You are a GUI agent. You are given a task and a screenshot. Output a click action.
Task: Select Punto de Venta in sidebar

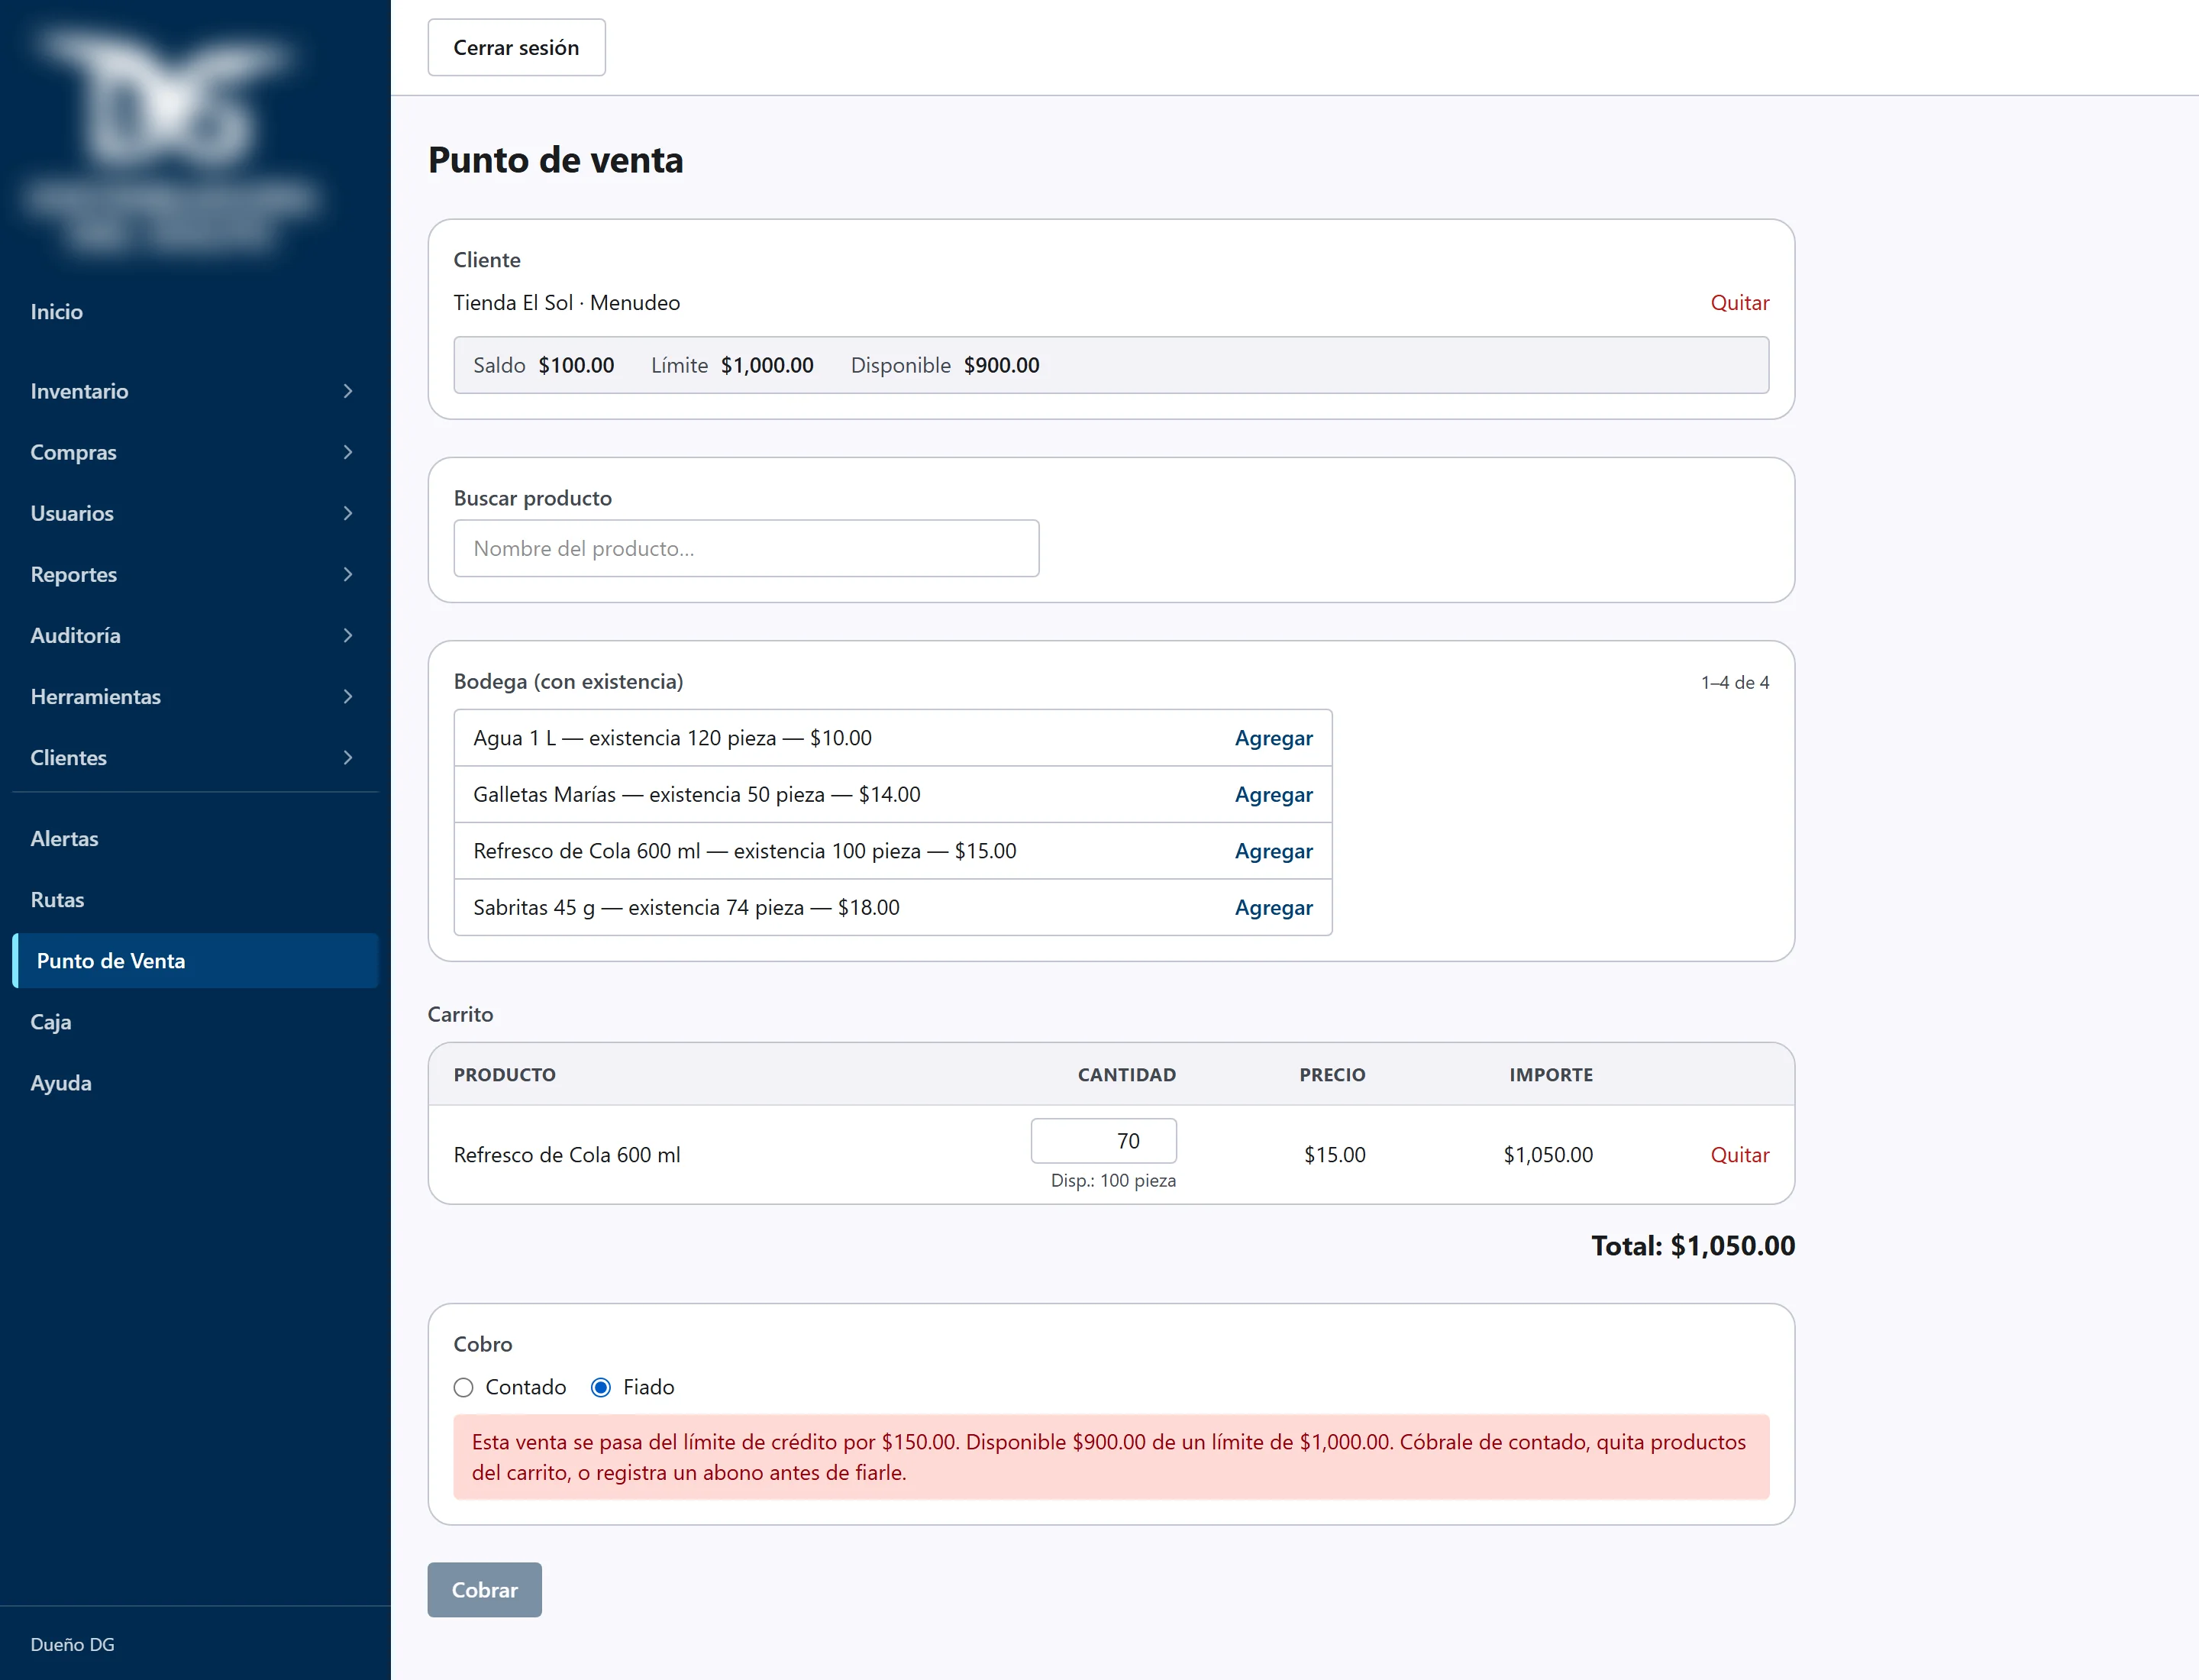pos(195,960)
